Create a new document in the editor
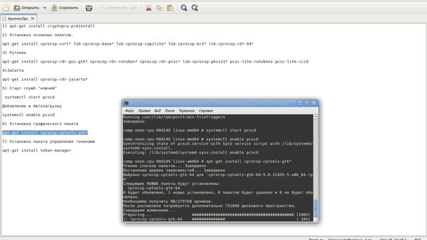Image resolution: width=427 pixels, height=240 pixels. click(6, 8)
